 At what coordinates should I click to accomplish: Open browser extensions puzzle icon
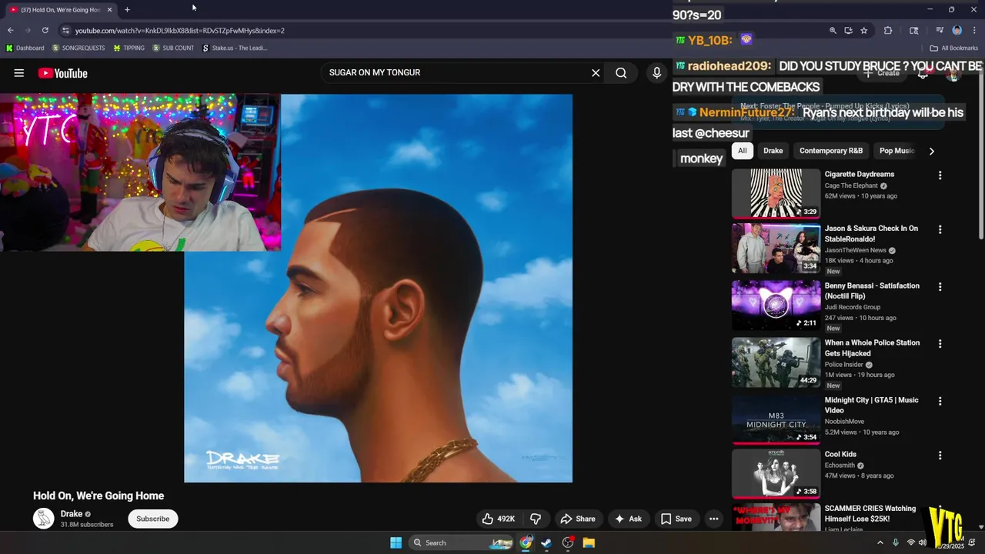[888, 30]
